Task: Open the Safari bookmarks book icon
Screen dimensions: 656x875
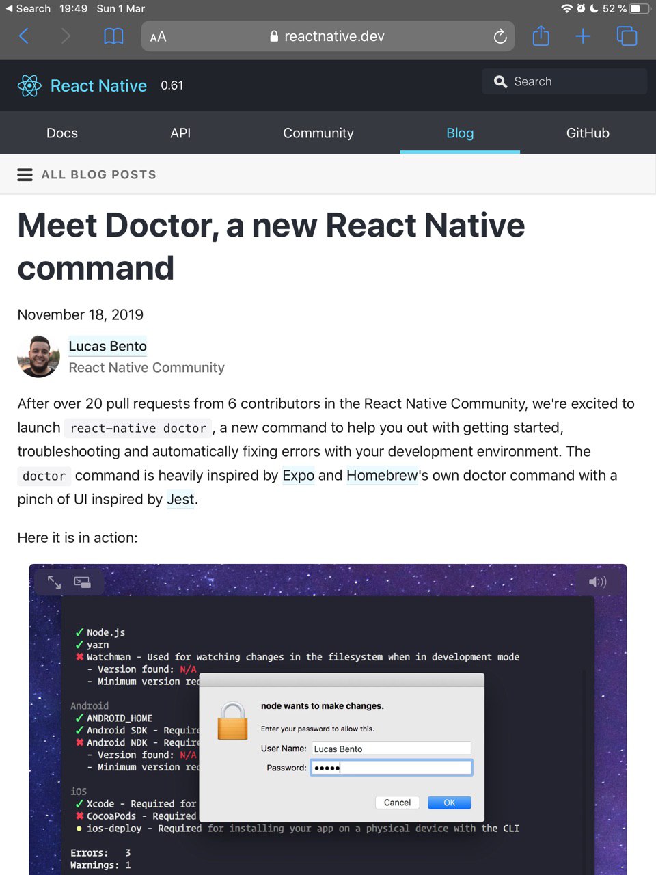Action: [x=113, y=36]
